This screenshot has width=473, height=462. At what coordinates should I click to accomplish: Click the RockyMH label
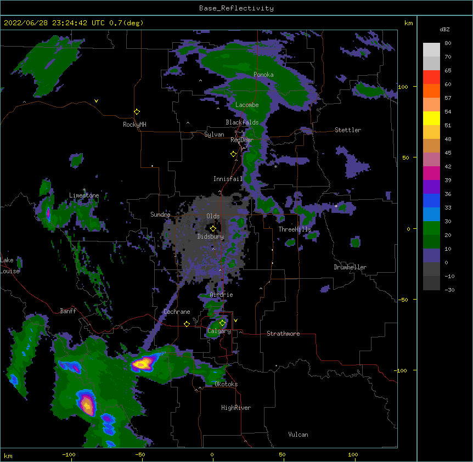point(134,125)
